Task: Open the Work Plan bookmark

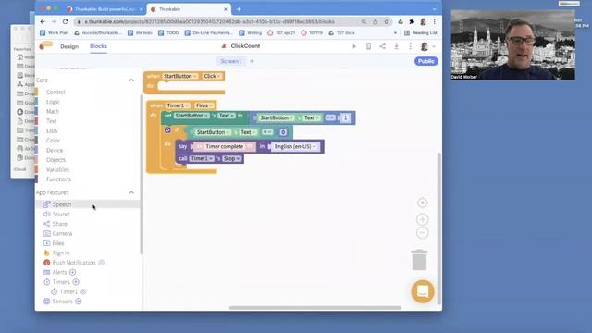Action: point(55,33)
